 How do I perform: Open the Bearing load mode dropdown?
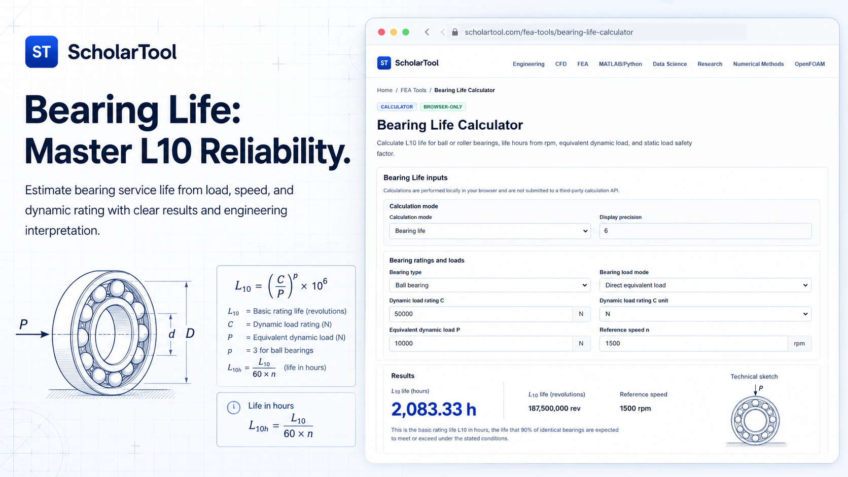705,285
